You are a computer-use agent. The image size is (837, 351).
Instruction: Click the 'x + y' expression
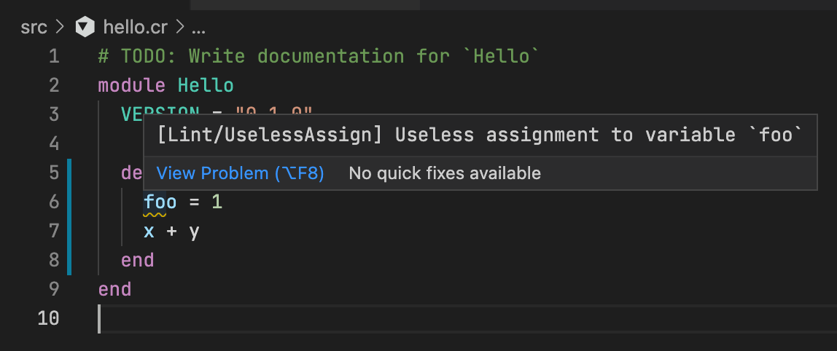click(172, 231)
